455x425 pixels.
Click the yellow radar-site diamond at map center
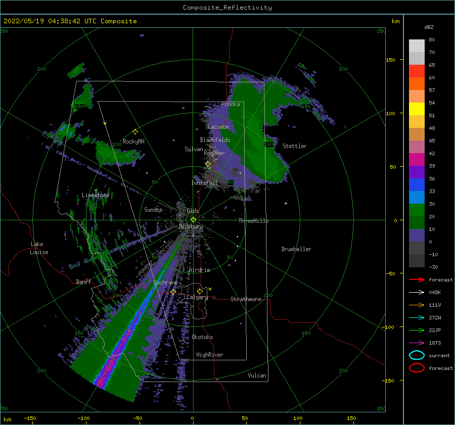(193, 220)
